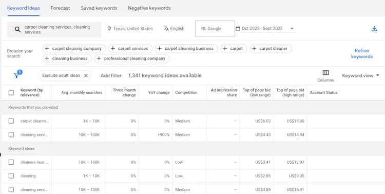Open the Negative keywords tab
The image size is (385, 194).
point(149,8)
